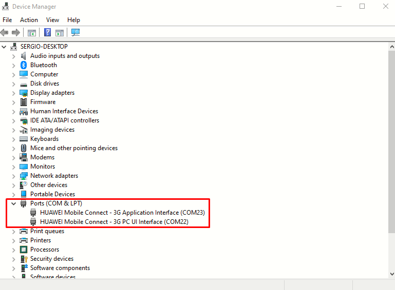Image resolution: width=395 pixels, height=290 pixels.
Task: Select the Computer label
Action: 44,74
